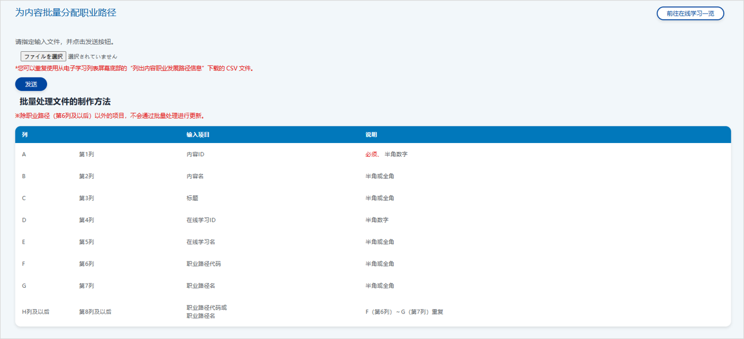Select the 职业路径代码 cell in row F
This screenshot has height=339, width=744.
click(x=204, y=264)
